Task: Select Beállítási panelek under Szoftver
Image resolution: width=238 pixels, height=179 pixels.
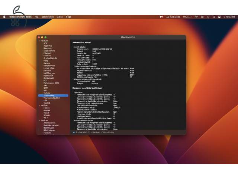Action: click(x=51, y=125)
